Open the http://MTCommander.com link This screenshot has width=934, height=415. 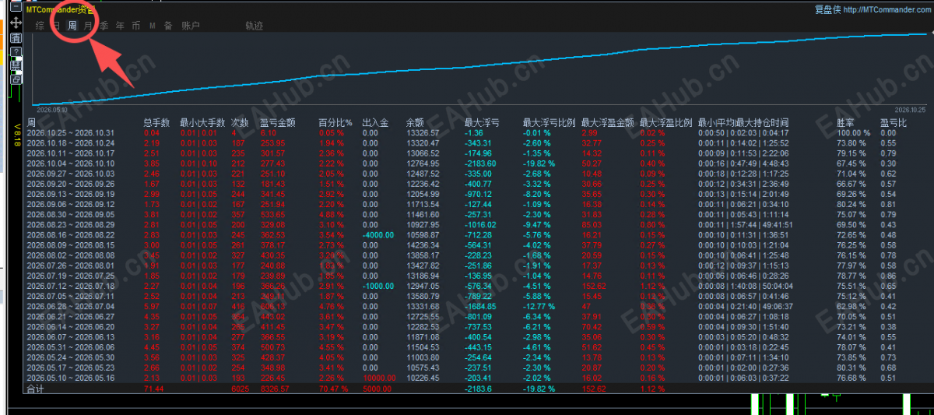coord(887,10)
